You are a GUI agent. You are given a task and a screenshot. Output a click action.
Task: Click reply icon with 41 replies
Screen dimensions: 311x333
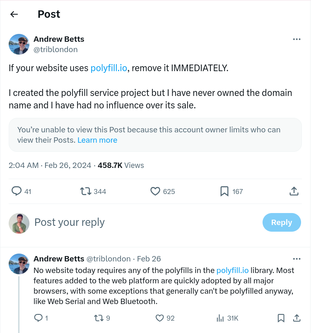pos(17,191)
